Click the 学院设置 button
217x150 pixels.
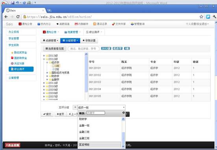click(89, 41)
